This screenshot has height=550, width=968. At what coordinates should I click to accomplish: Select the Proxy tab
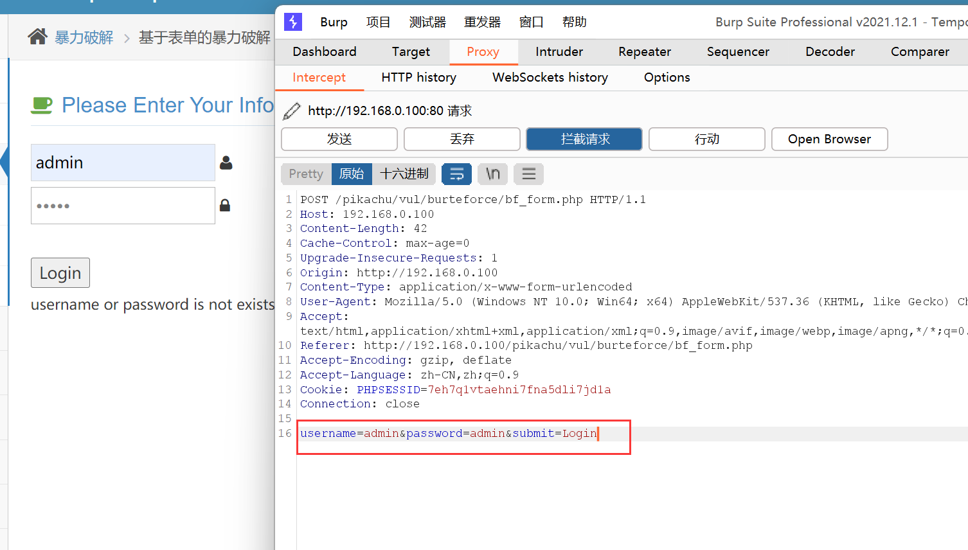point(483,51)
